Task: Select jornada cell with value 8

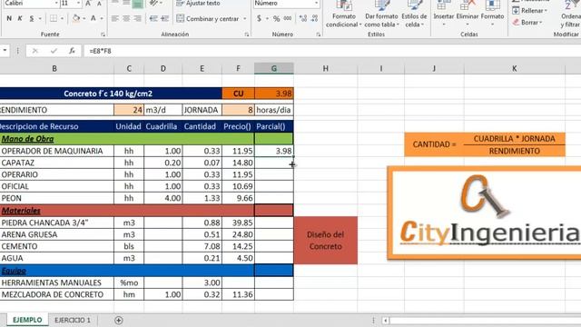Action: 238,110
